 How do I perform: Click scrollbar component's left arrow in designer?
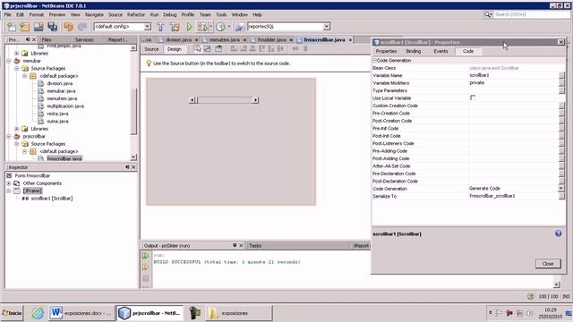tap(192, 100)
